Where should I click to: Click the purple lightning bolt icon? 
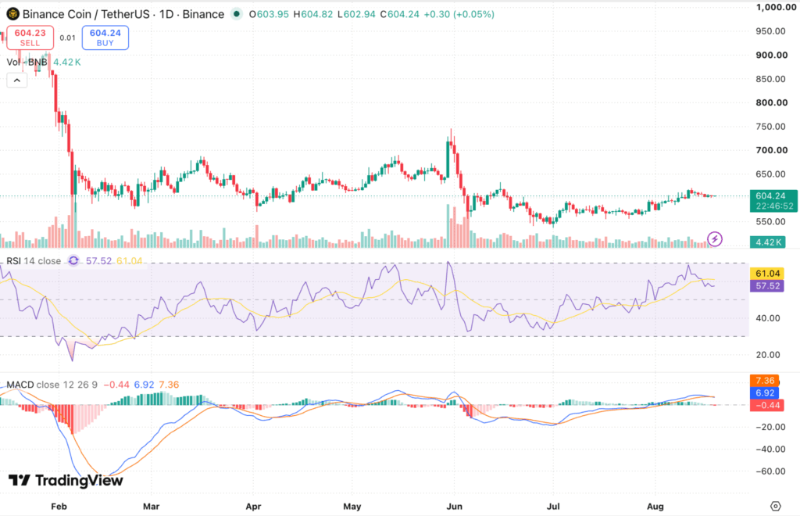[714, 238]
